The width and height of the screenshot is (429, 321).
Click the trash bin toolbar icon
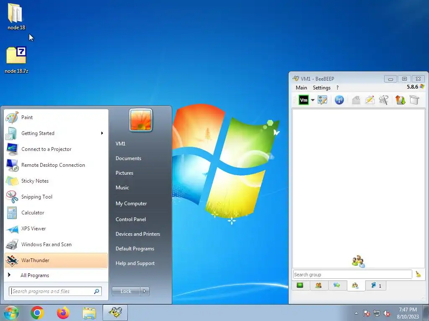point(414,100)
